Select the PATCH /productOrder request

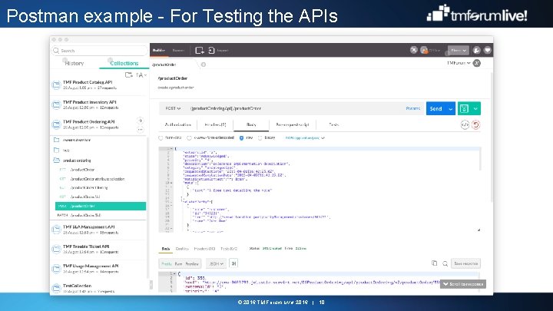[x=101, y=215]
